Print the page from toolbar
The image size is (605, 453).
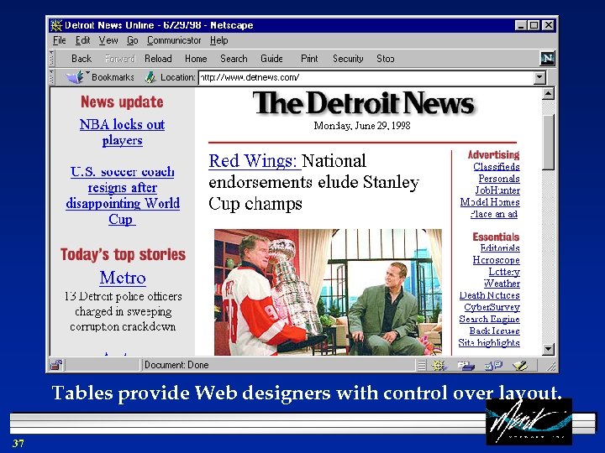[x=309, y=59]
